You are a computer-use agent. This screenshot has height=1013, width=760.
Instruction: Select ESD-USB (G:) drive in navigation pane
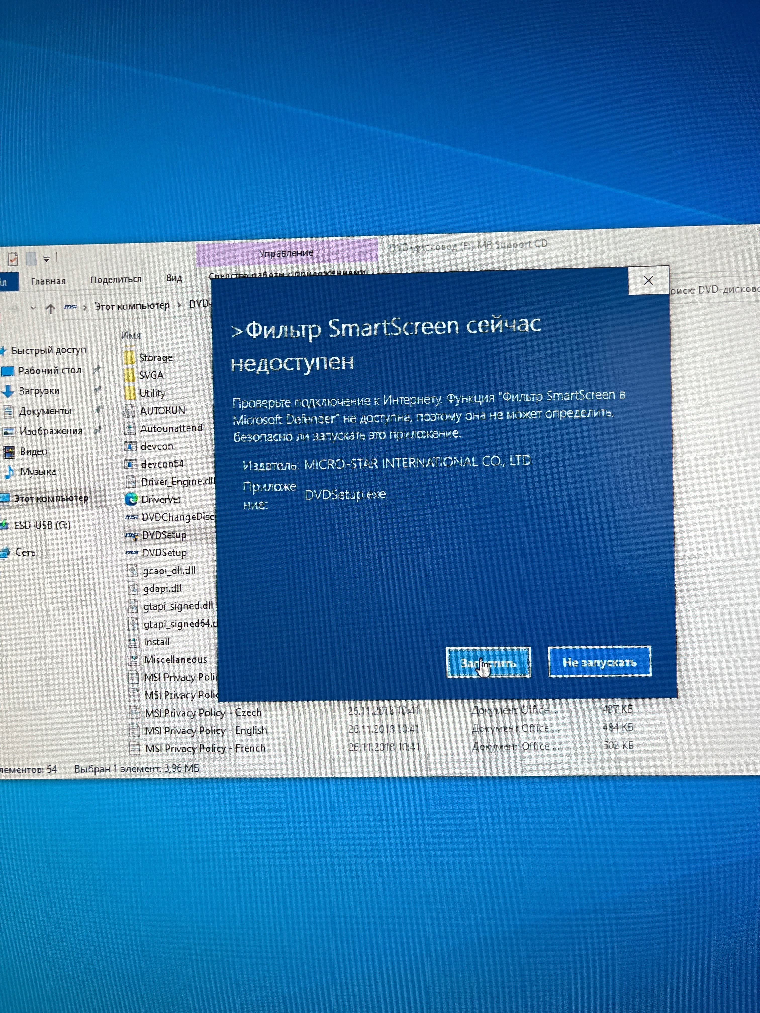coord(43,525)
